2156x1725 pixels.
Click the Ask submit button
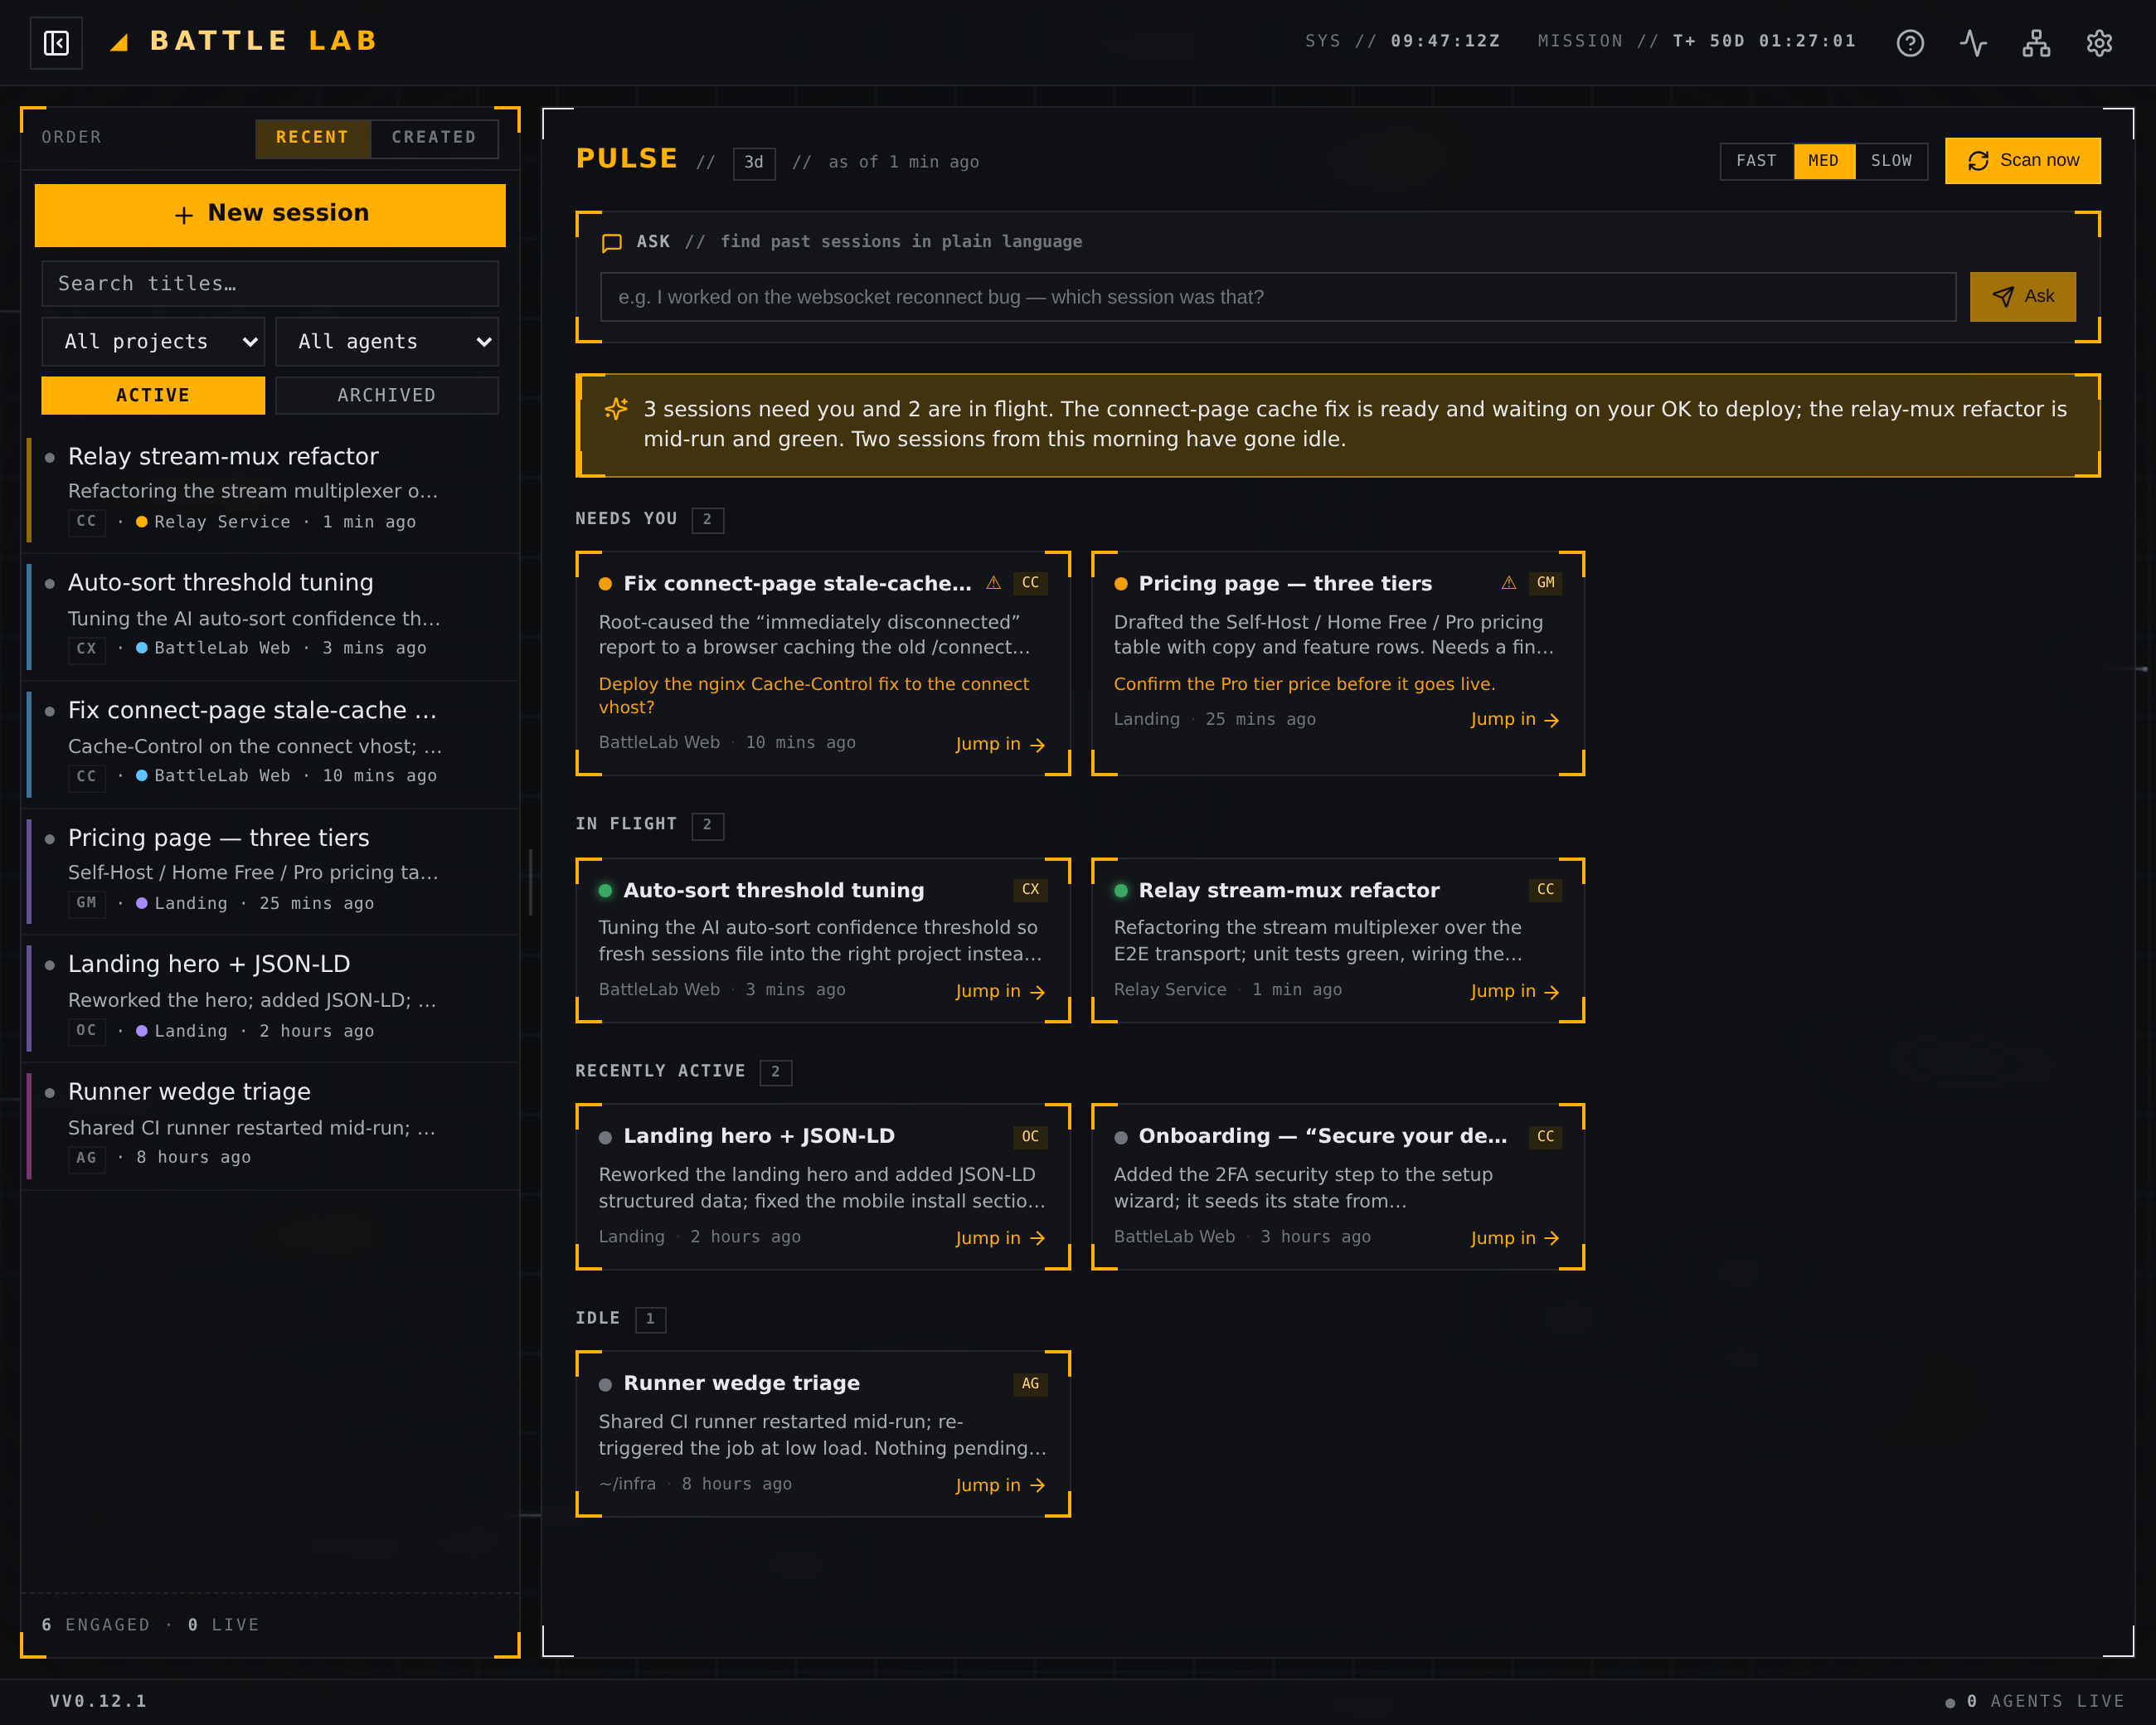tap(2022, 297)
